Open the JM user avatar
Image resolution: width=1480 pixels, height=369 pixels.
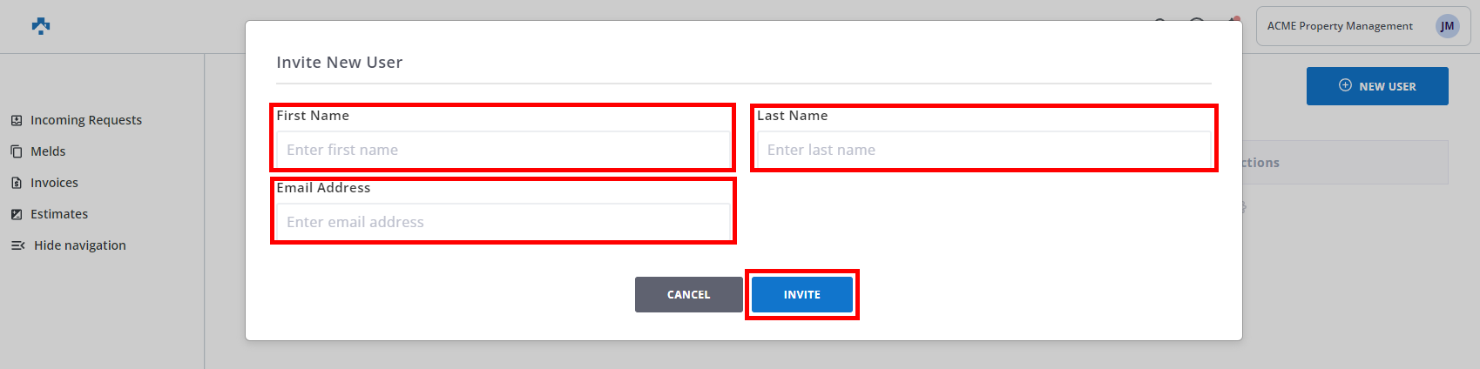point(1447,26)
